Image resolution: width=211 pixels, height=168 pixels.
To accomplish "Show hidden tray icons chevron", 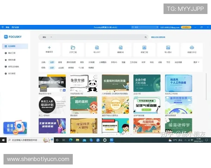I will 185,140.
